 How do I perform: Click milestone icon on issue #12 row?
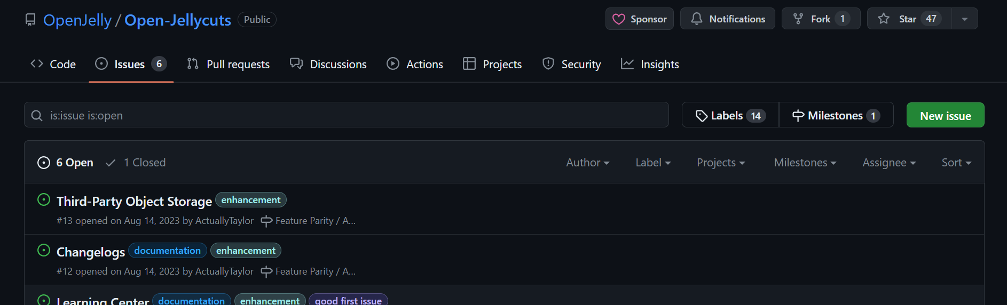(266, 271)
